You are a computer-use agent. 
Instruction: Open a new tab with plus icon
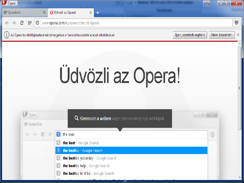[x=98, y=13]
